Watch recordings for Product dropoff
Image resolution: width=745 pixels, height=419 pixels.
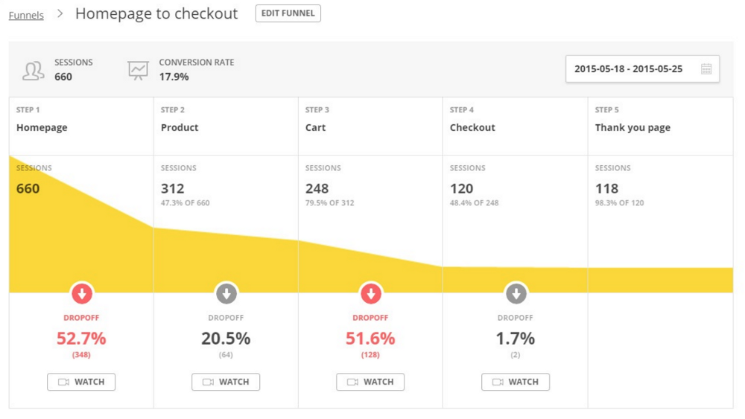(226, 382)
